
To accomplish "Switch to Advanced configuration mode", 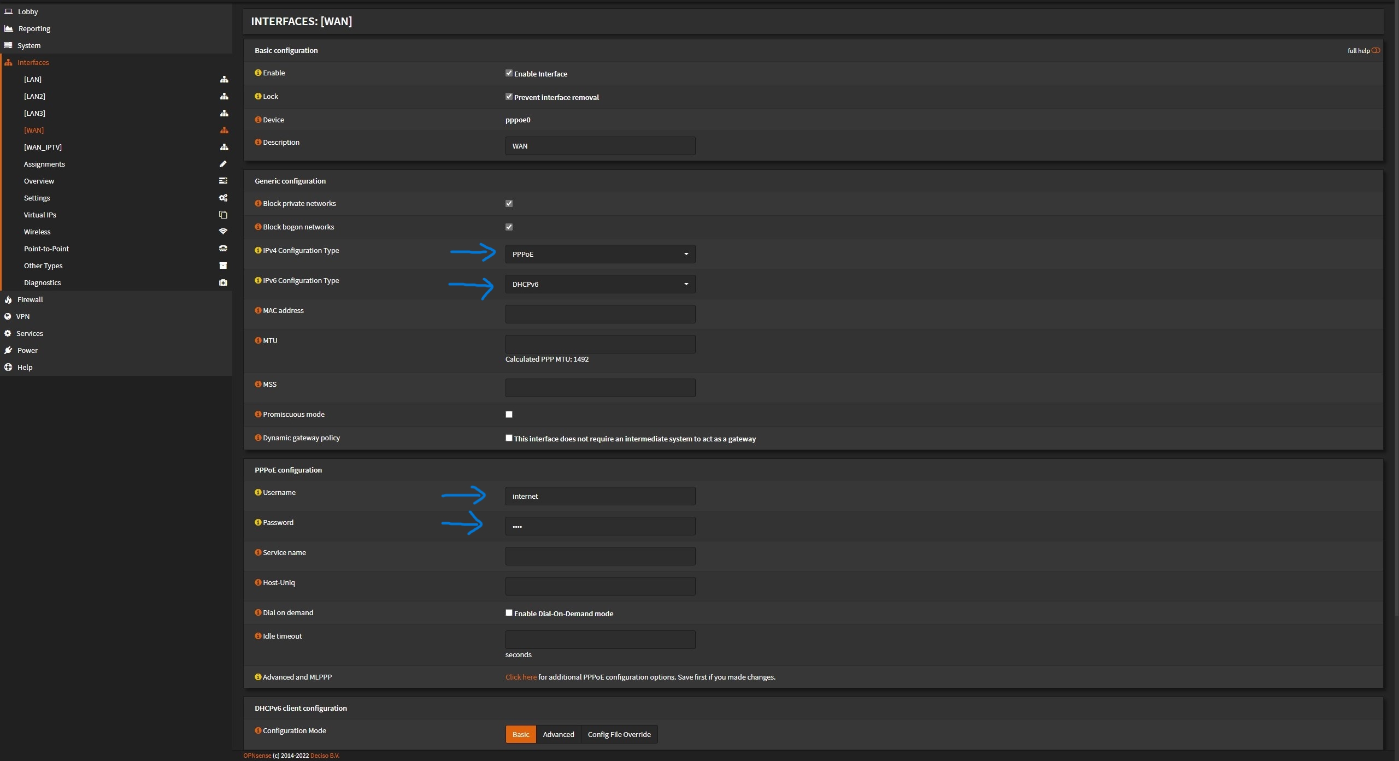I will coord(558,734).
